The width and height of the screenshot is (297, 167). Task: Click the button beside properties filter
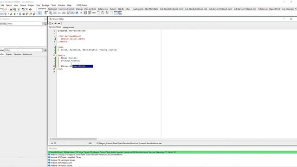pos(45,50)
